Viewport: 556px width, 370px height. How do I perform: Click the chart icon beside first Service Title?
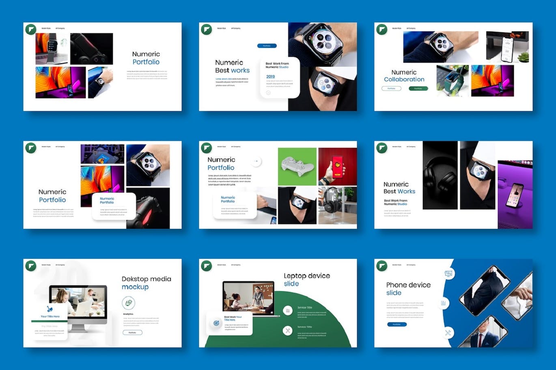pos(288,310)
